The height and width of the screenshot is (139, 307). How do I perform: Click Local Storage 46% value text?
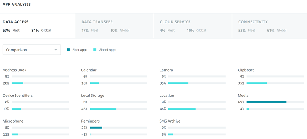click(x=84, y=109)
